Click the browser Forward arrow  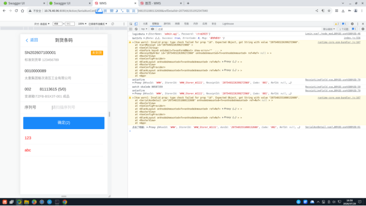[10, 11]
